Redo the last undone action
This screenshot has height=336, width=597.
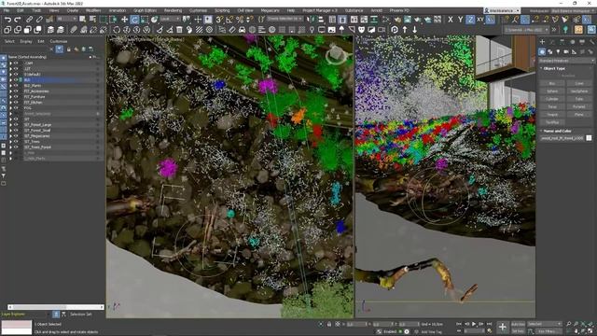[18, 19]
